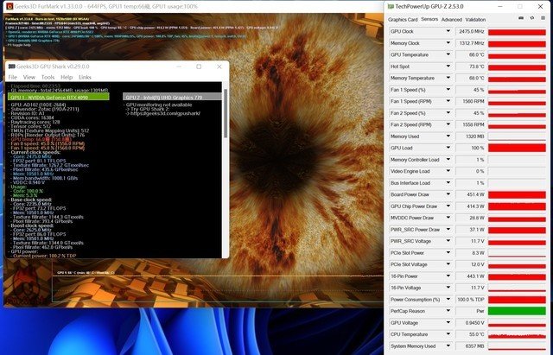Screen dimensions: 553x355
Task: Click the GPU Shark app icon in title bar
Action: coord(11,67)
